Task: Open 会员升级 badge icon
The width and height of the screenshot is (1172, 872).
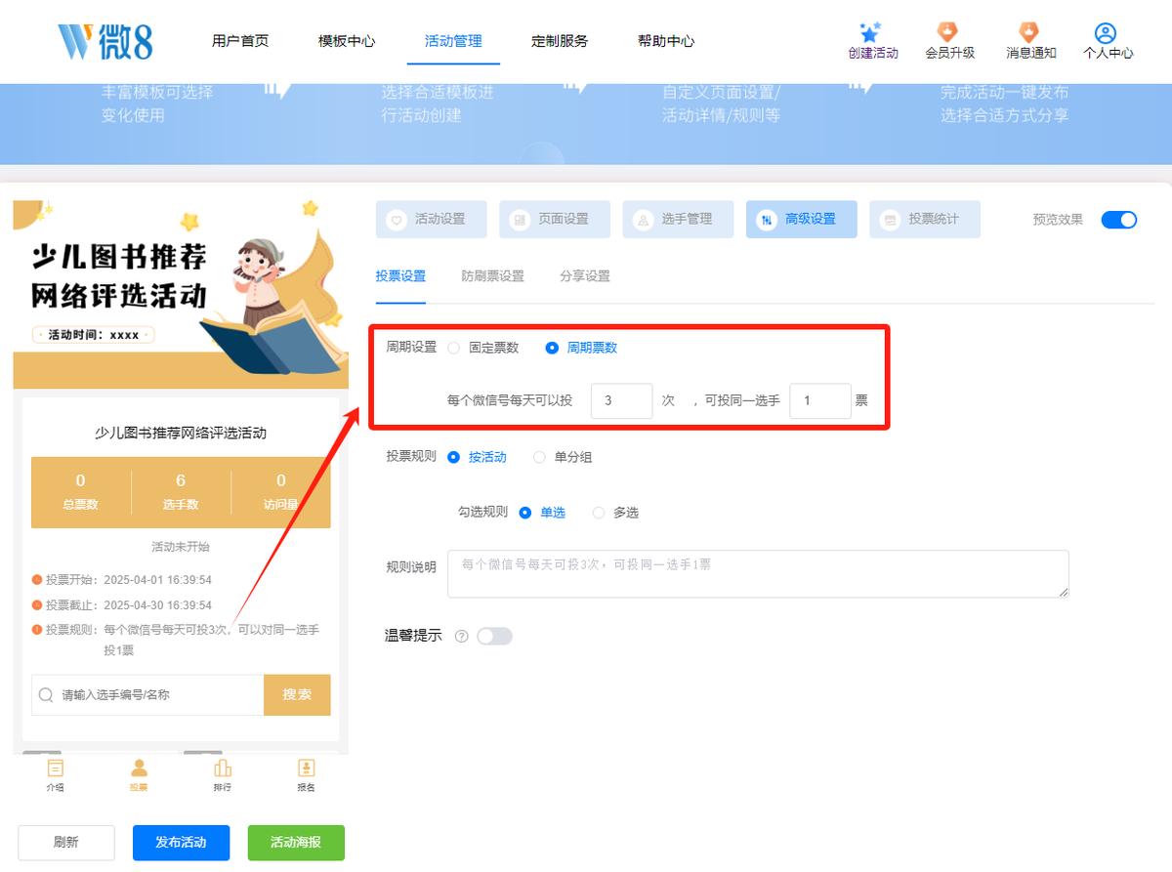Action: click(x=948, y=32)
